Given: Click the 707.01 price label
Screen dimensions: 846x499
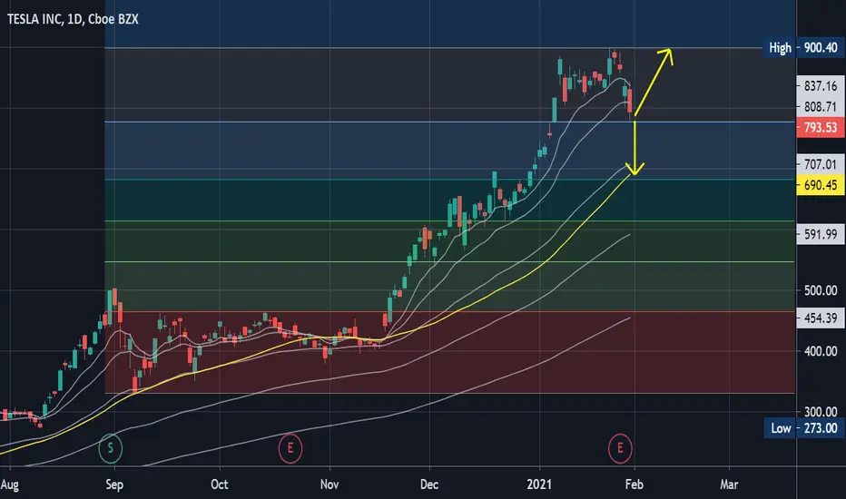Looking at the screenshot, I should coord(821,164).
